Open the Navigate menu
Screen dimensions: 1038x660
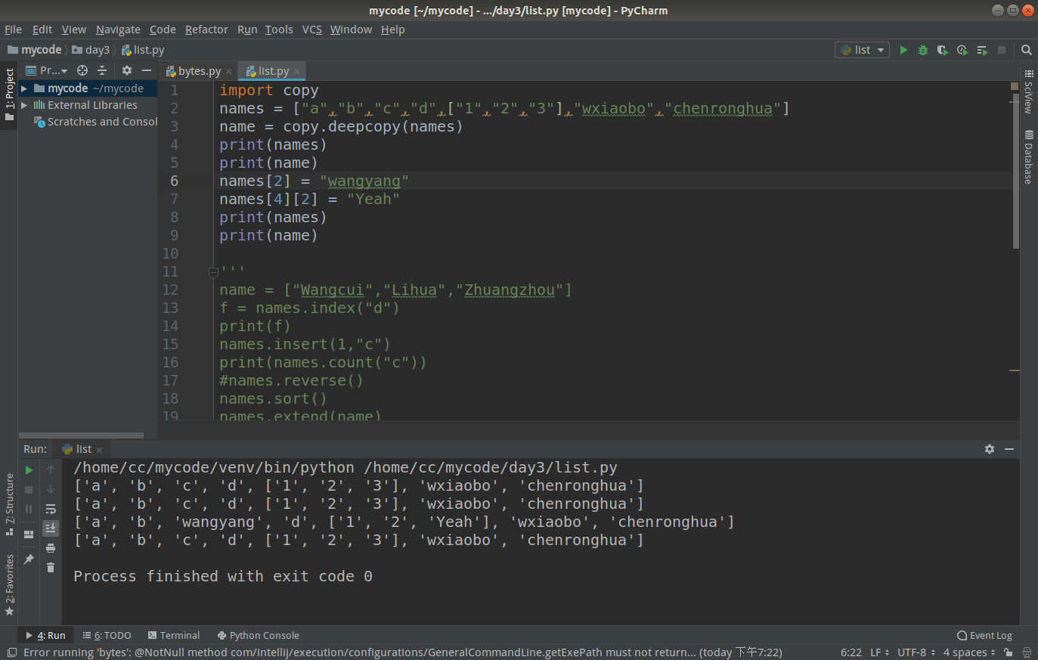pyautogui.click(x=118, y=29)
